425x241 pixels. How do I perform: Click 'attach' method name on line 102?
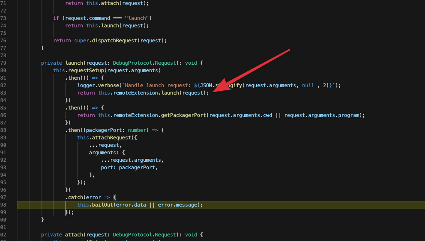point(74,235)
